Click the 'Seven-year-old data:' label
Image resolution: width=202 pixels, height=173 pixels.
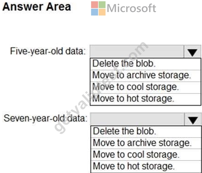pos(46,118)
